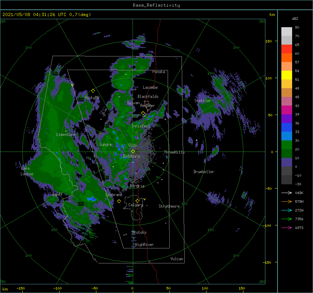Click the magenta 18TS arrow icon

coord(287,228)
